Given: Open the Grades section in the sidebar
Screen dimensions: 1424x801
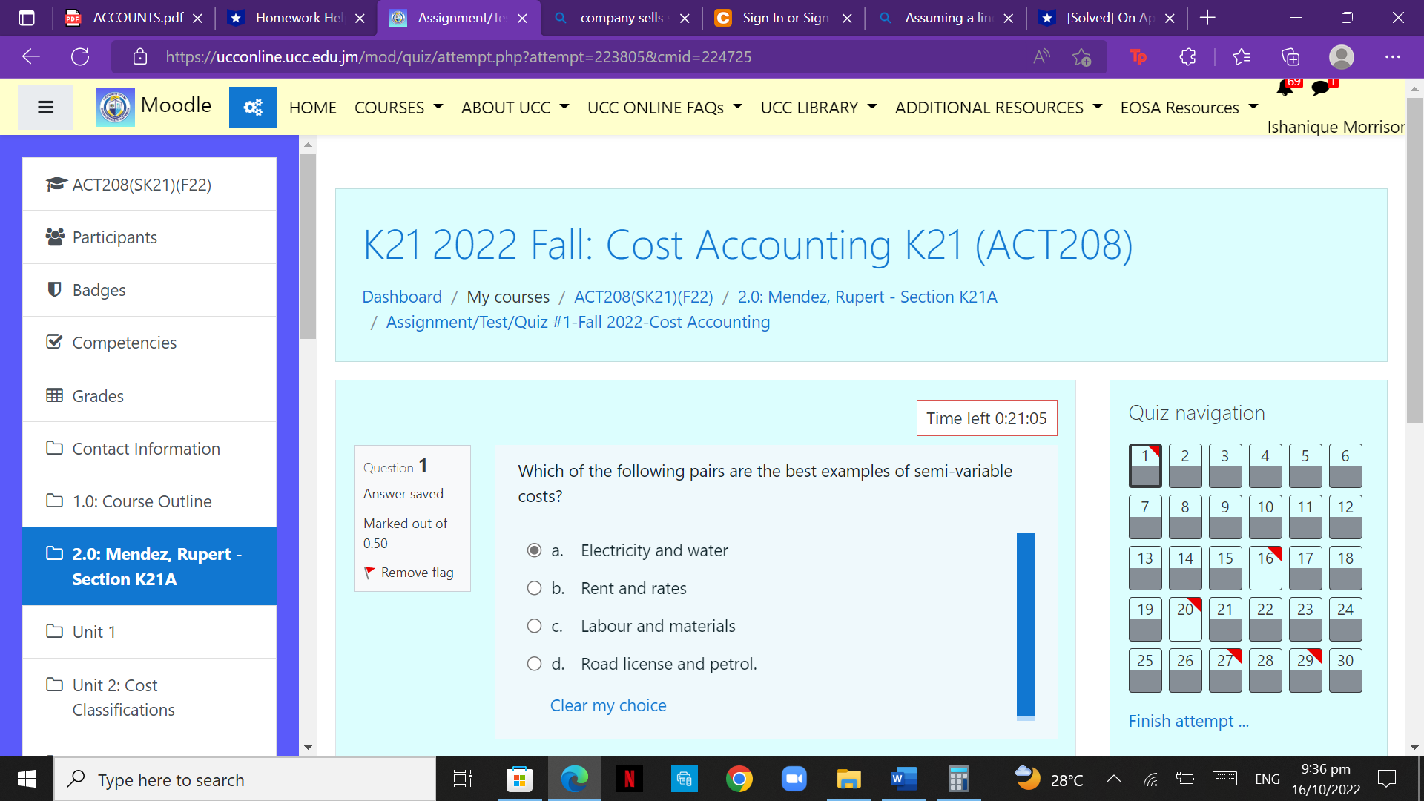Looking at the screenshot, I should click(x=97, y=395).
